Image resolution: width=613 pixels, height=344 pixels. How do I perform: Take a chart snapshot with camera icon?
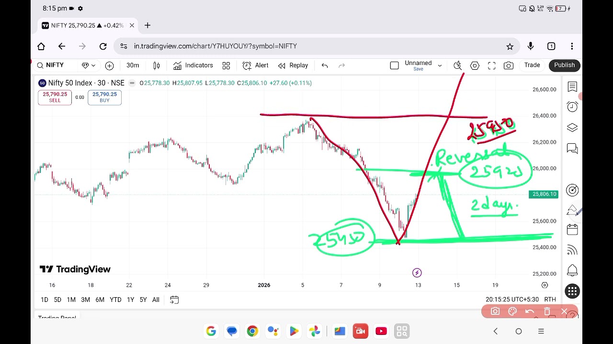coord(509,65)
